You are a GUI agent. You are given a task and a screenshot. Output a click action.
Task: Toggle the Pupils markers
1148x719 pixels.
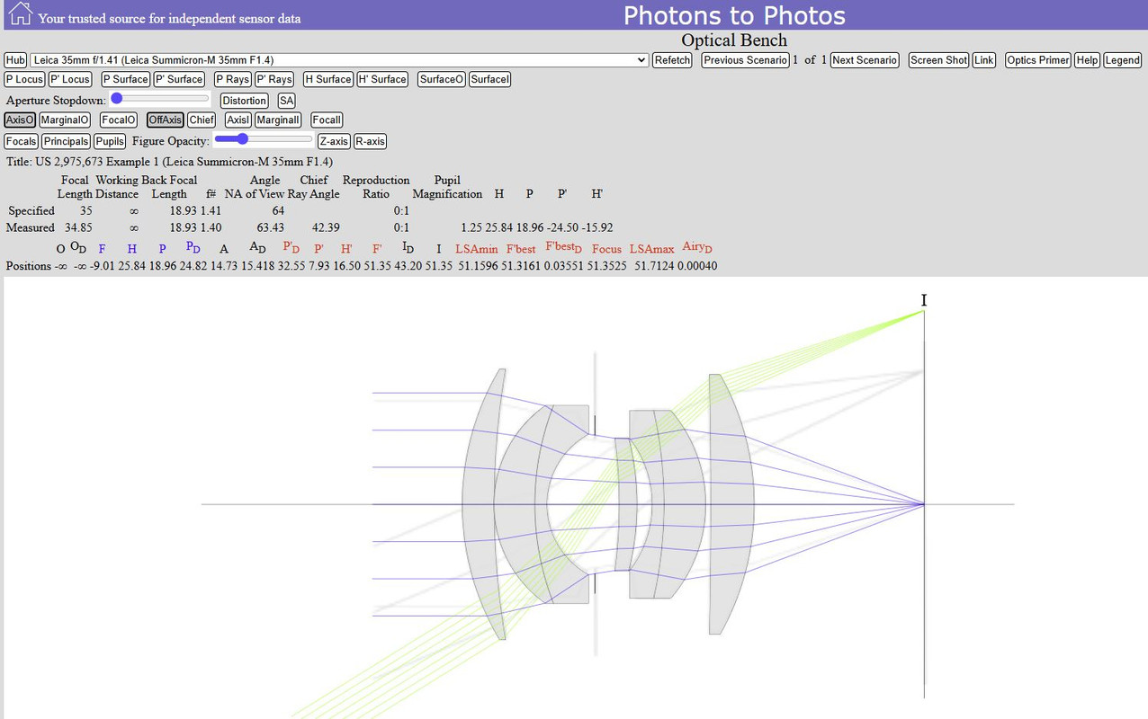(110, 141)
